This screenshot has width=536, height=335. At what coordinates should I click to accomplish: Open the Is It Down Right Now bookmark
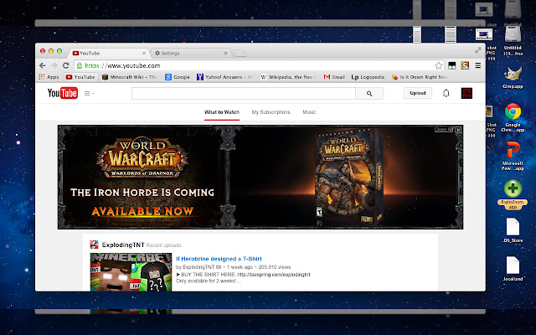(420, 77)
